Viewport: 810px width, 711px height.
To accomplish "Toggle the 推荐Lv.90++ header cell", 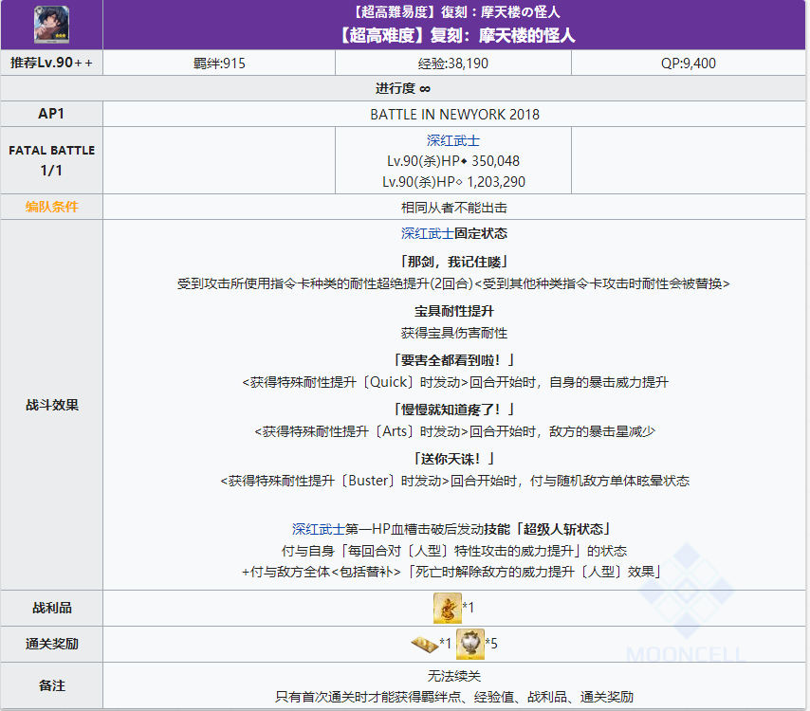I will [51, 63].
